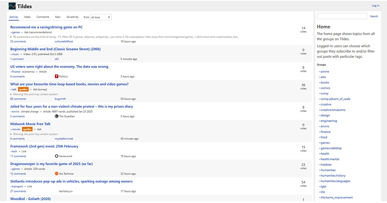Click the frame.work site icon

coord(57,156)
